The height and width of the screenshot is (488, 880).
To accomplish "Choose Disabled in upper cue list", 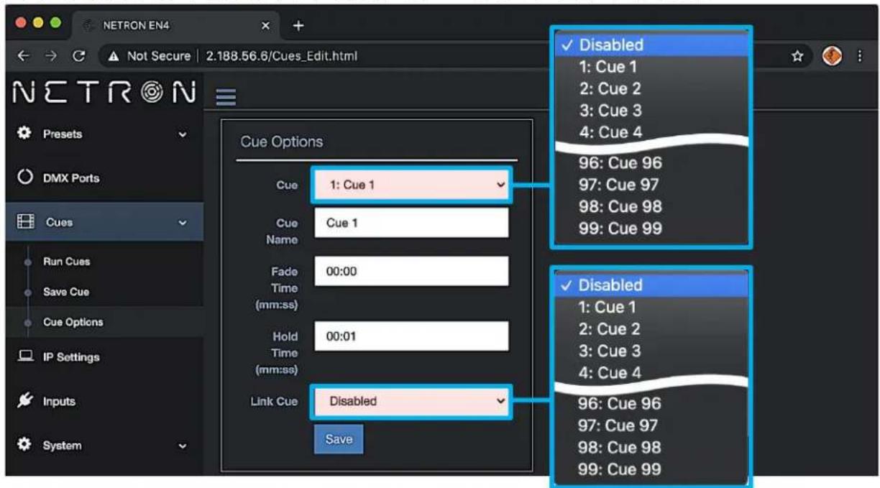I will [651, 44].
